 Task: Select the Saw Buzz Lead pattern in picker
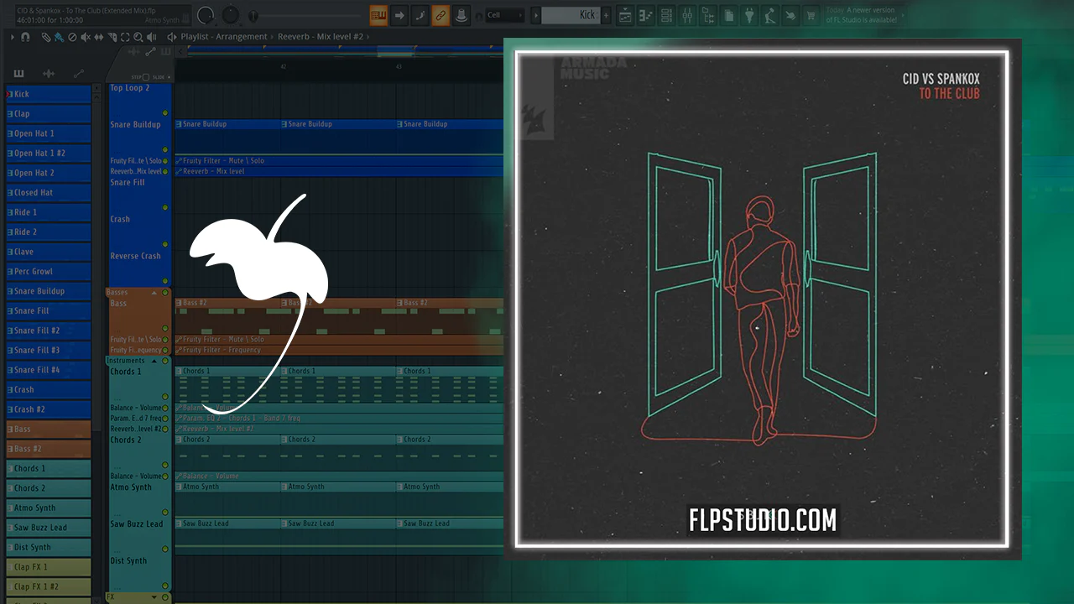coord(48,527)
